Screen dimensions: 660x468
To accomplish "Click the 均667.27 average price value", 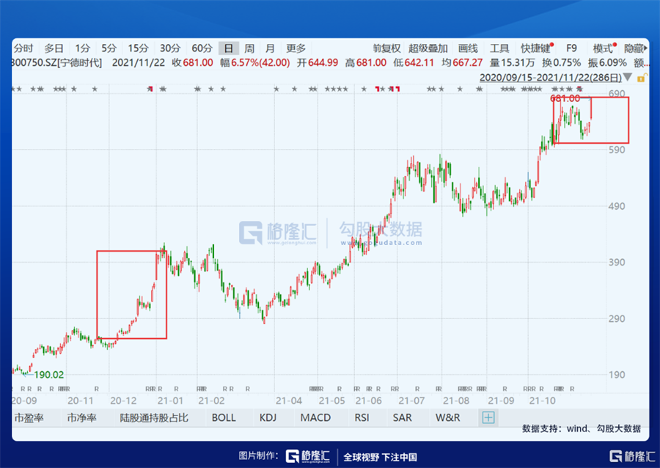I will coord(462,62).
